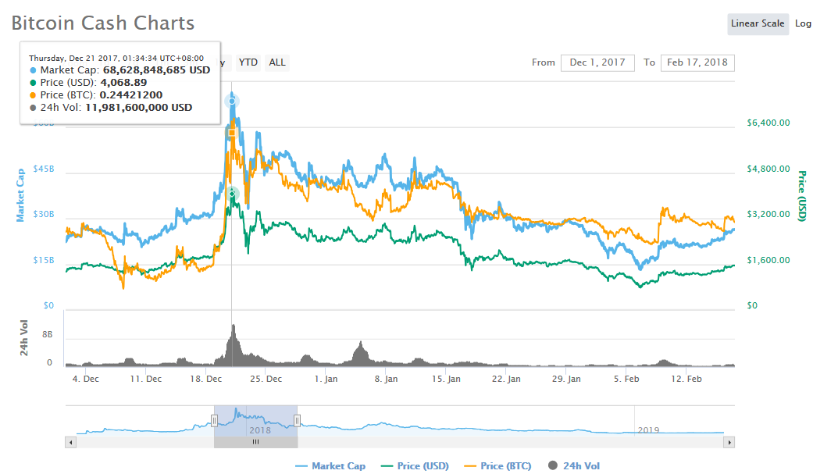Screen dimensions: 813x474
Task: Click the navigator left range handle
Action: coord(214,421)
